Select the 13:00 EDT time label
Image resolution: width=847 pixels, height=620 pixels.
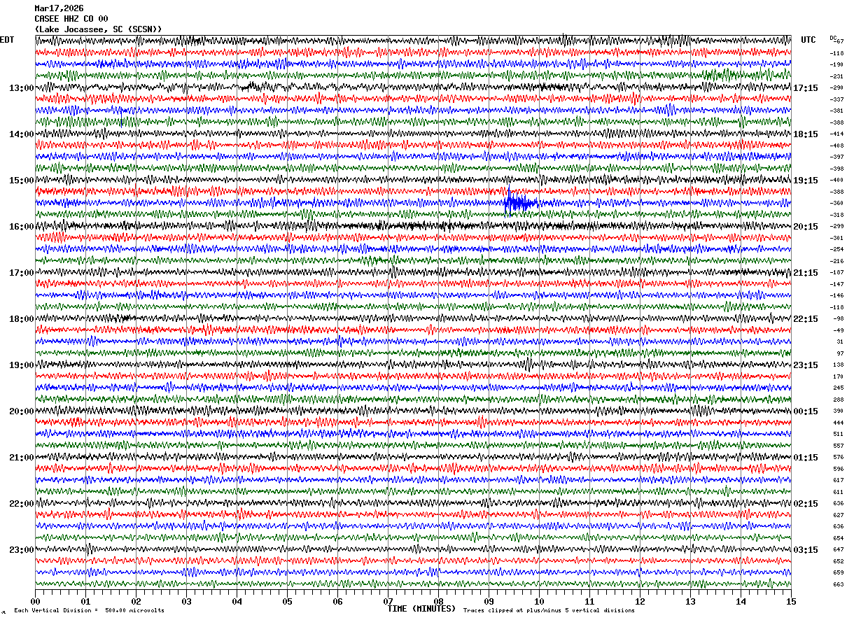21,88
